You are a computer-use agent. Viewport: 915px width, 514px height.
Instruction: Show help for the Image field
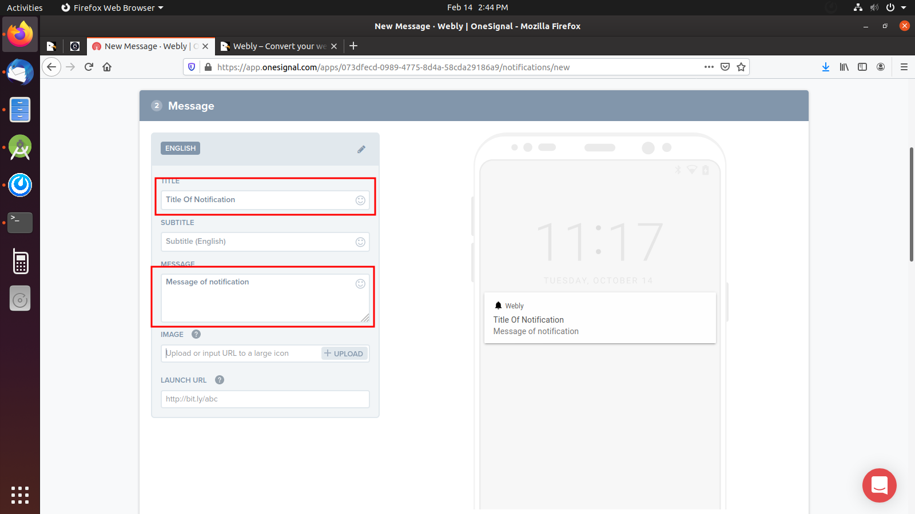click(x=196, y=335)
